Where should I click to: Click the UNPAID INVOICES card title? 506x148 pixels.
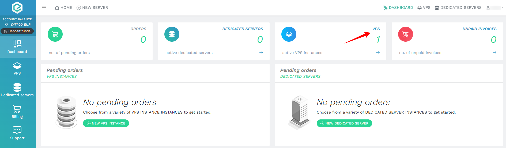coord(479,29)
